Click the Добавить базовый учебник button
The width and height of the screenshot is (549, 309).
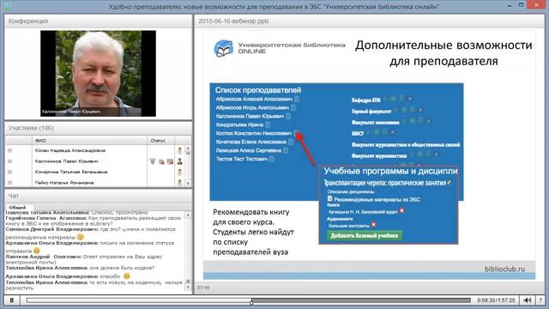pos(365,236)
